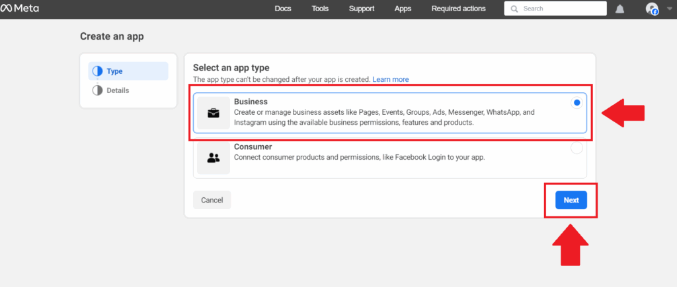This screenshot has width=677, height=287.
Task: Open the Docs menu
Action: 283,9
